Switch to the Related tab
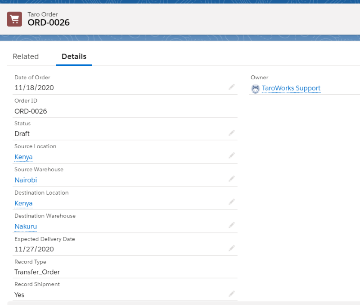This screenshot has height=305, width=360. pos(26,56)
